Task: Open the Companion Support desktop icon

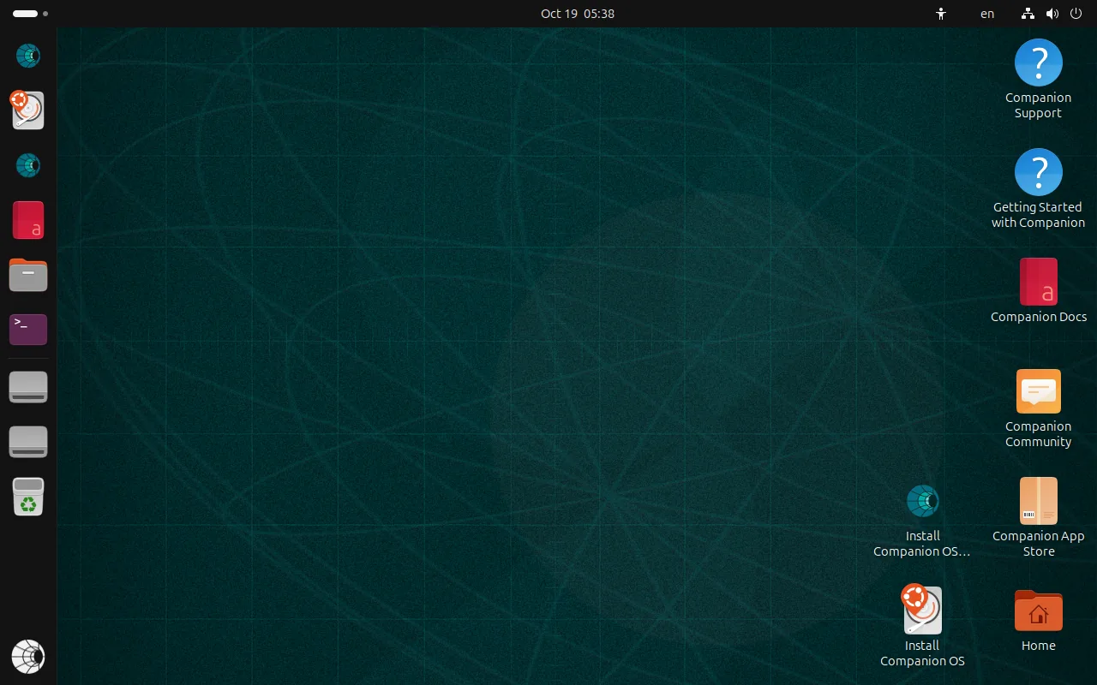Action: [1038, 79]
